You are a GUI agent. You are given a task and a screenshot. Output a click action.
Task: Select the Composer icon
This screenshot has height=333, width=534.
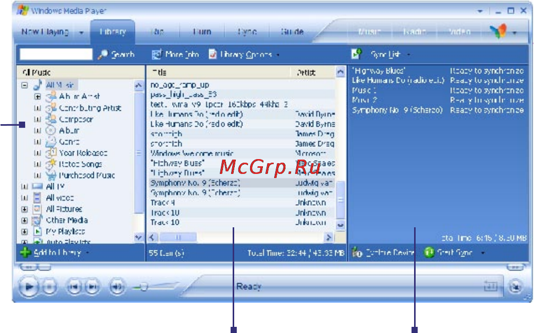[51, 119]
